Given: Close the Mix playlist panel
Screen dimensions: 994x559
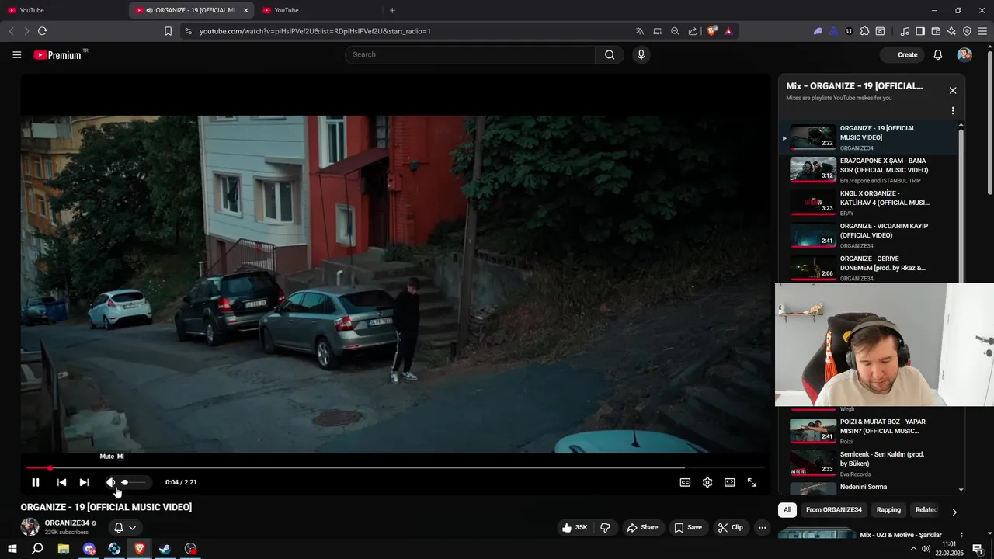Looking at the screenshot, I should point(953,91).
